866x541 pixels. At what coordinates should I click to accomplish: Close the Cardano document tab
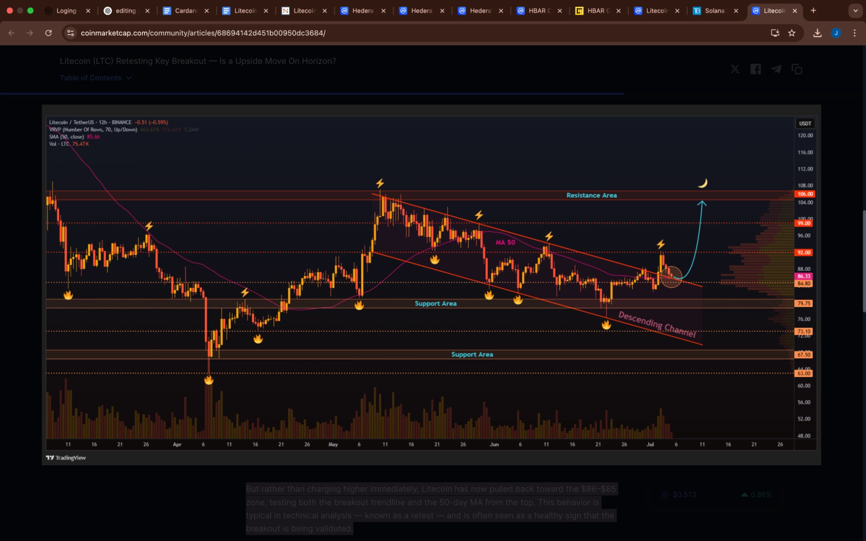pyautogui.click(x=207, y=11)
